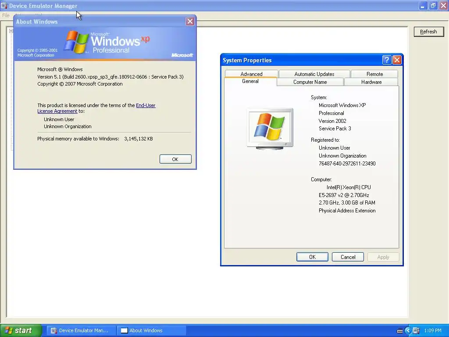Click the 'Service Pack 3' text in System Properties
Viewport: 449px width, 337px height.
335,129
